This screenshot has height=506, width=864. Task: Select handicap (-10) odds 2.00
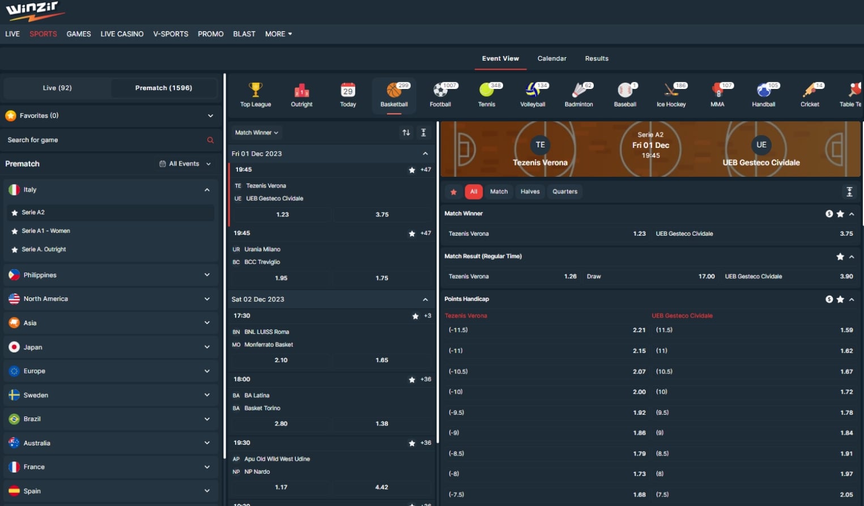(x=546, y=392)
